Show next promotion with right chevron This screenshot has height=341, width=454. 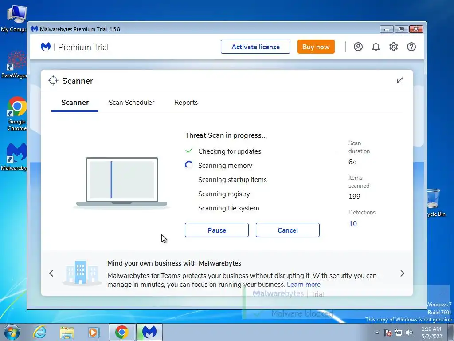coord(402,273)
